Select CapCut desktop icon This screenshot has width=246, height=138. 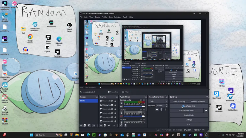[47, 49]
